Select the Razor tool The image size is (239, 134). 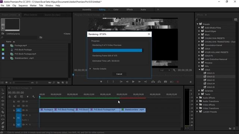click(3, 112)
